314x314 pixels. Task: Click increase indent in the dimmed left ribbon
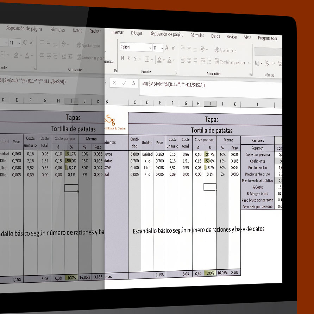(70, 57)
